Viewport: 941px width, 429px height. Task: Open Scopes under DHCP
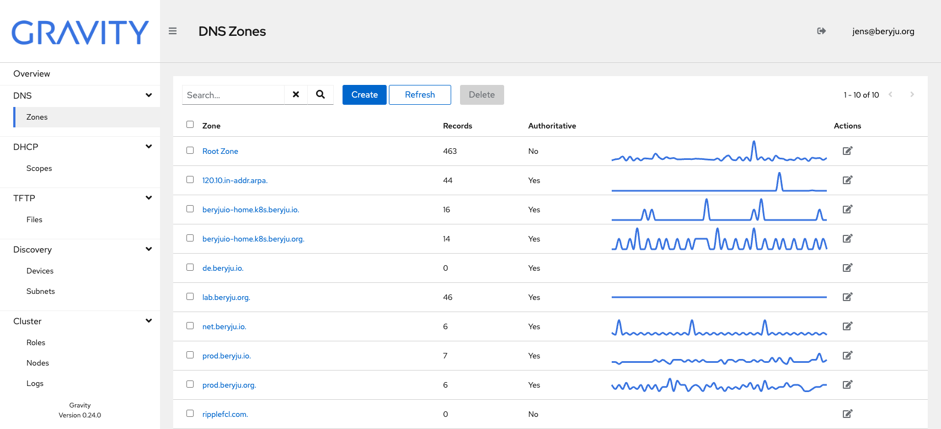pos(39,168)
